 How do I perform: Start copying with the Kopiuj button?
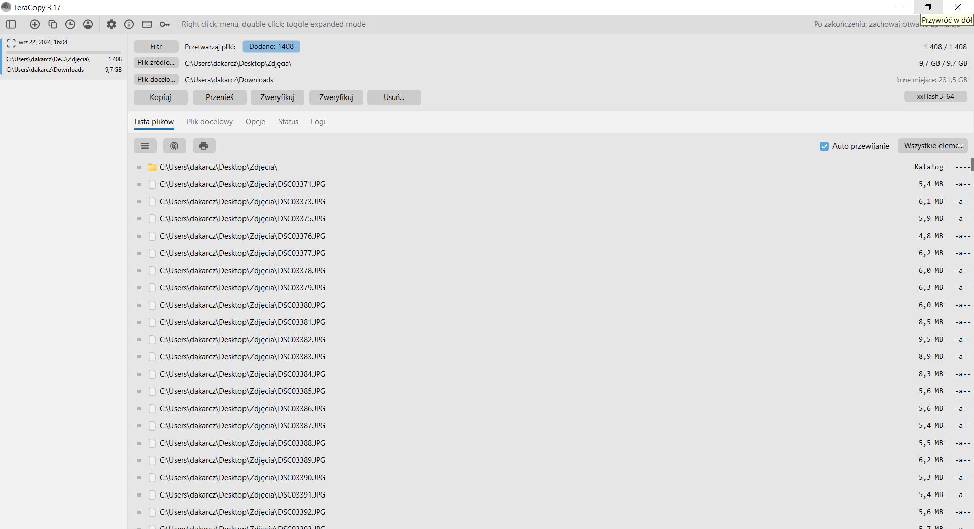[160, 97]
